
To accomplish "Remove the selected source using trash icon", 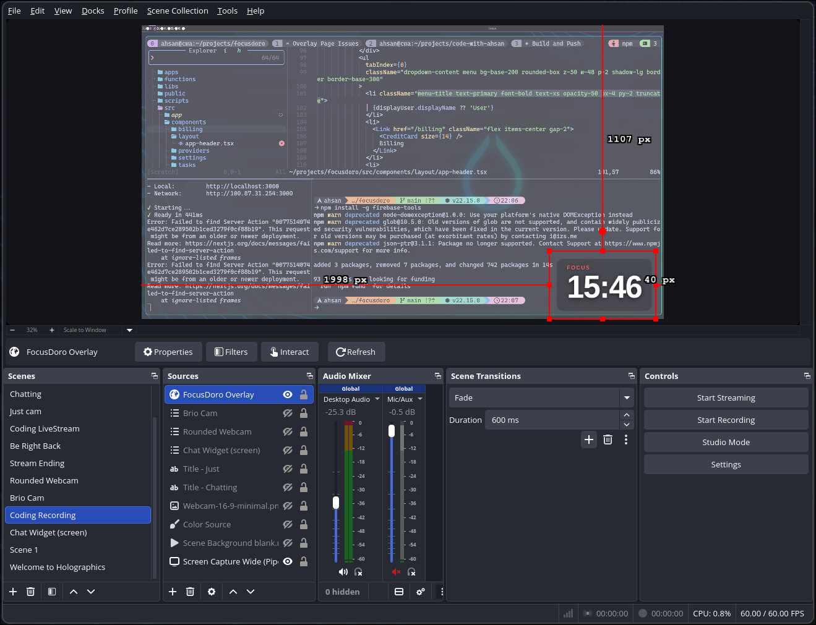I will (x=190, y=592).
